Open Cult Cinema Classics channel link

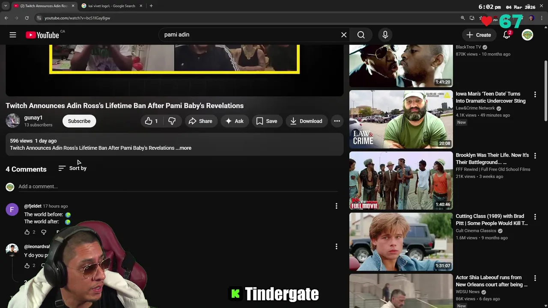(x=476, y=231)
